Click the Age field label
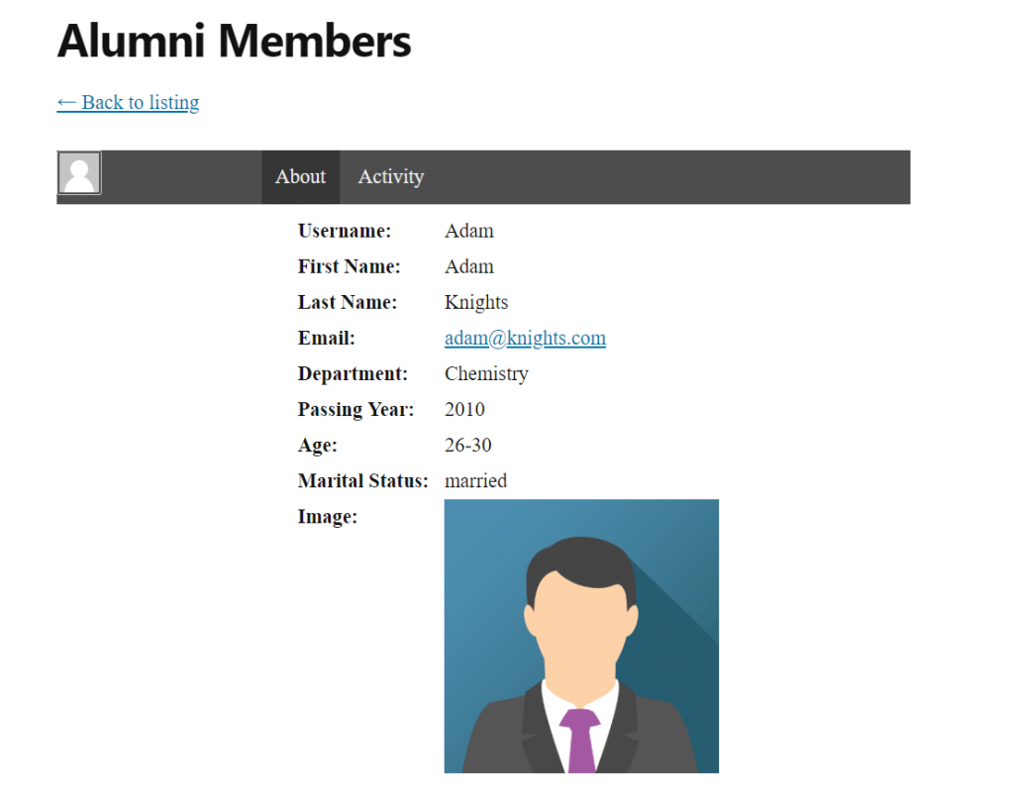This screenshot has width=1014, height=809. click(x=317, y=446)
